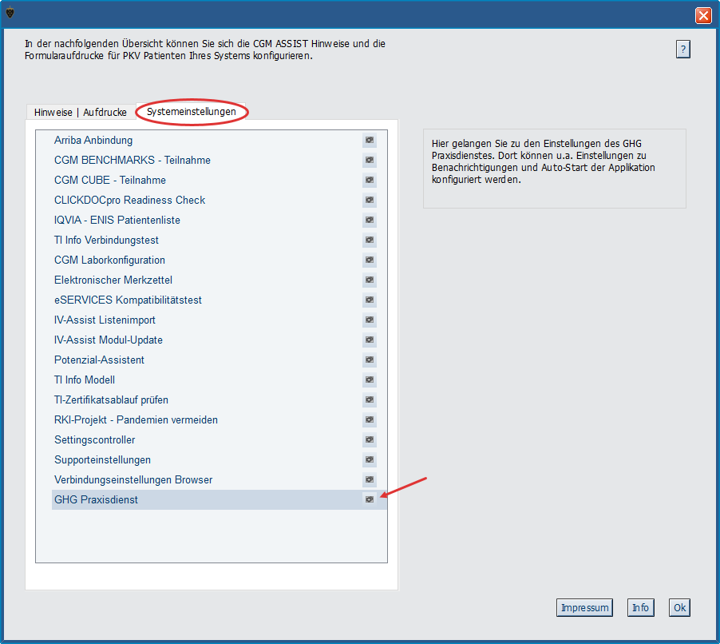This screenshot has width=720, height=644.
Task: Open RKI-Projekt - Pandemien vermeiden icon
Action: [x=370, y=420]
